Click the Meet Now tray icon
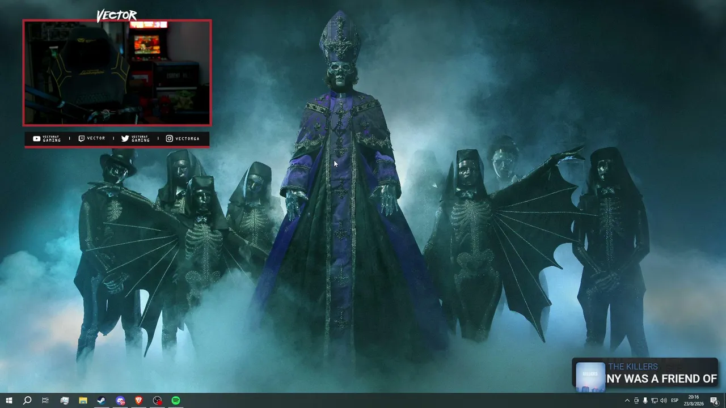726x408 pixels. click(x=636, y=401)
